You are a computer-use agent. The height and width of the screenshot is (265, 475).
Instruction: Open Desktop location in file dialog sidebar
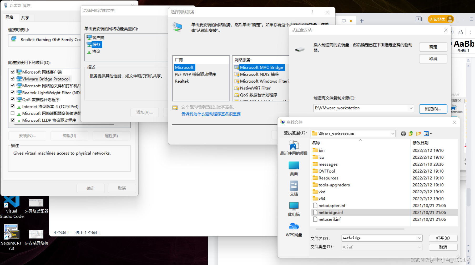(x=294, y=168)
